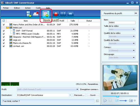This screenshot has width=140, height=106.
Task: Open the Profil SWF Format dropdown
Action: 48,89
